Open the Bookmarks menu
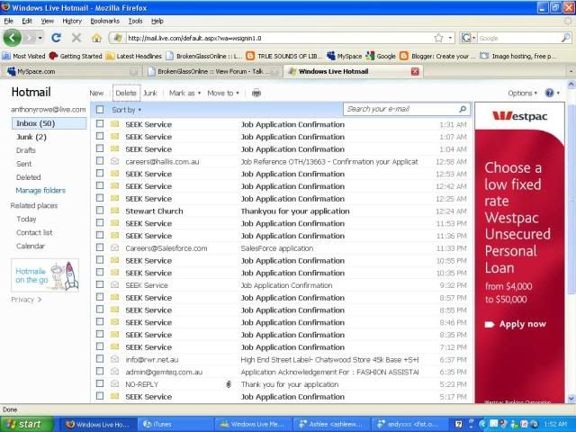Screen dimensions: 576x432 (x=104, y=21)
